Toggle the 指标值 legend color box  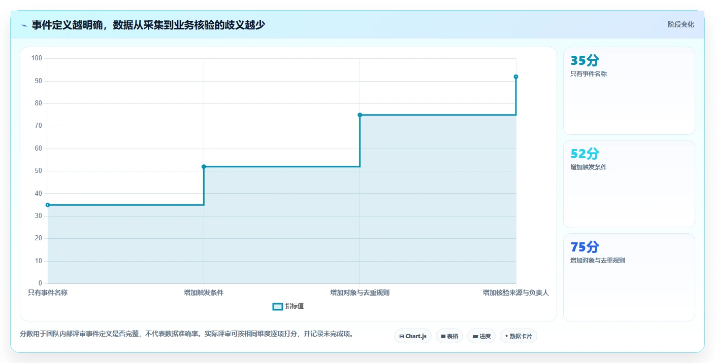pyautogui.click(x=278, y=306)
